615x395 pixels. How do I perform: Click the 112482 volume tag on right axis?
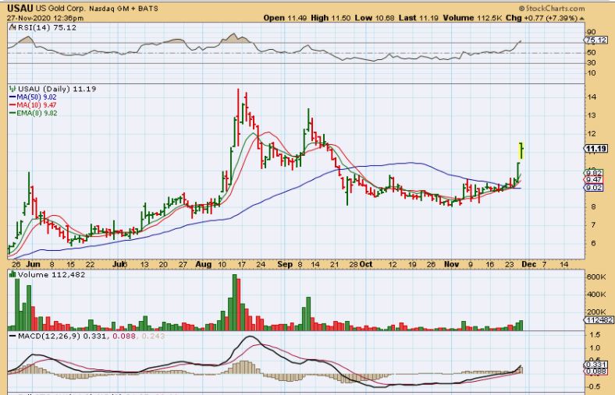tap(599, 320)
